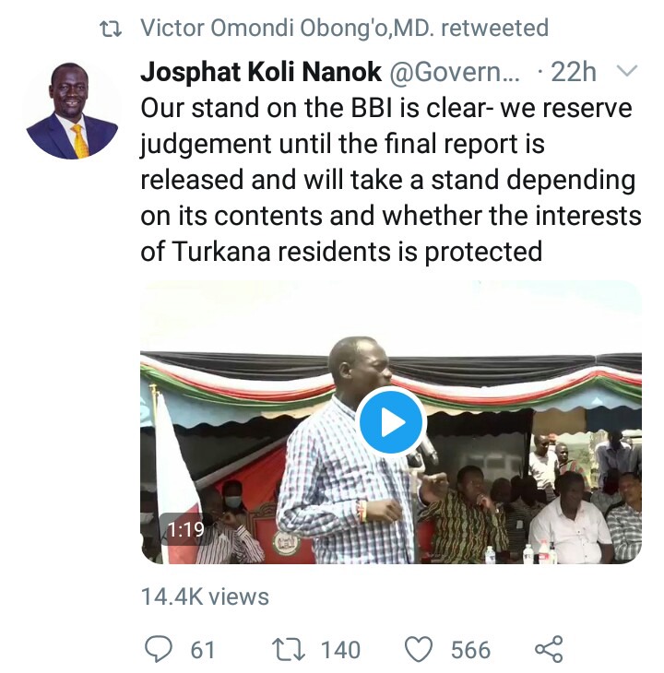This screenshot has height=673, width=664.
Task: Open Josphat Koli Nanok's profile photo
Action: click(x=72, y=110)
